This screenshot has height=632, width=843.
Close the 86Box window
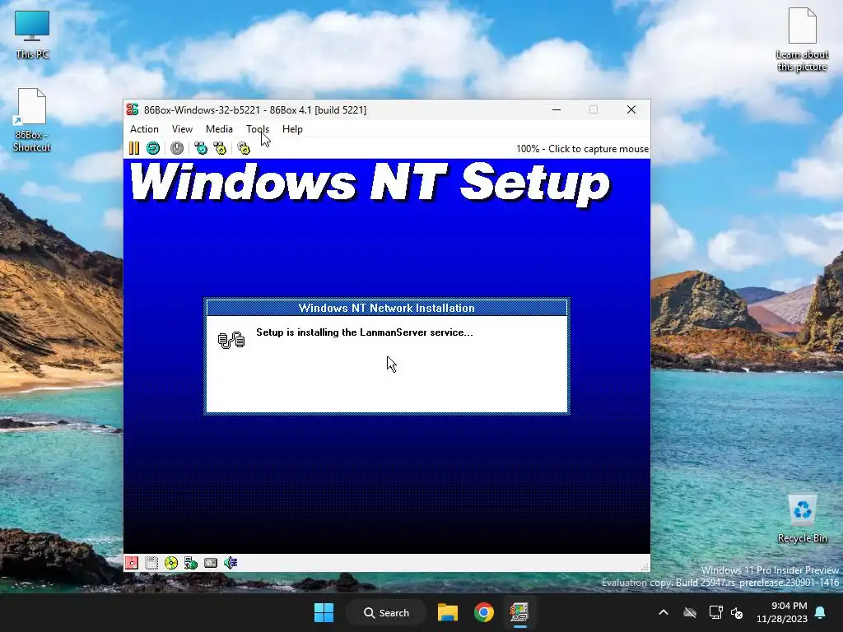pos(631,109)
